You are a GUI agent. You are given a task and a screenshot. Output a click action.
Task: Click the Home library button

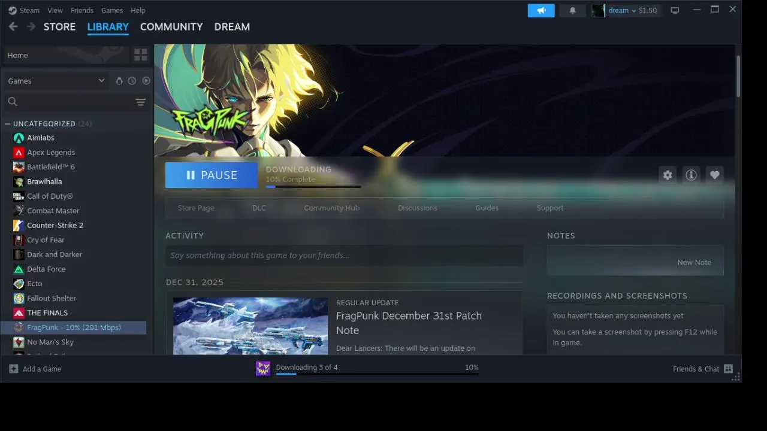[x=66, y=55]
